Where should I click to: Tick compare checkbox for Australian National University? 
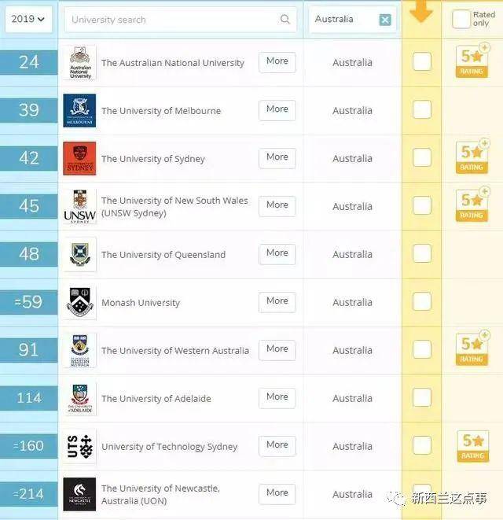[x=422, y=61]
